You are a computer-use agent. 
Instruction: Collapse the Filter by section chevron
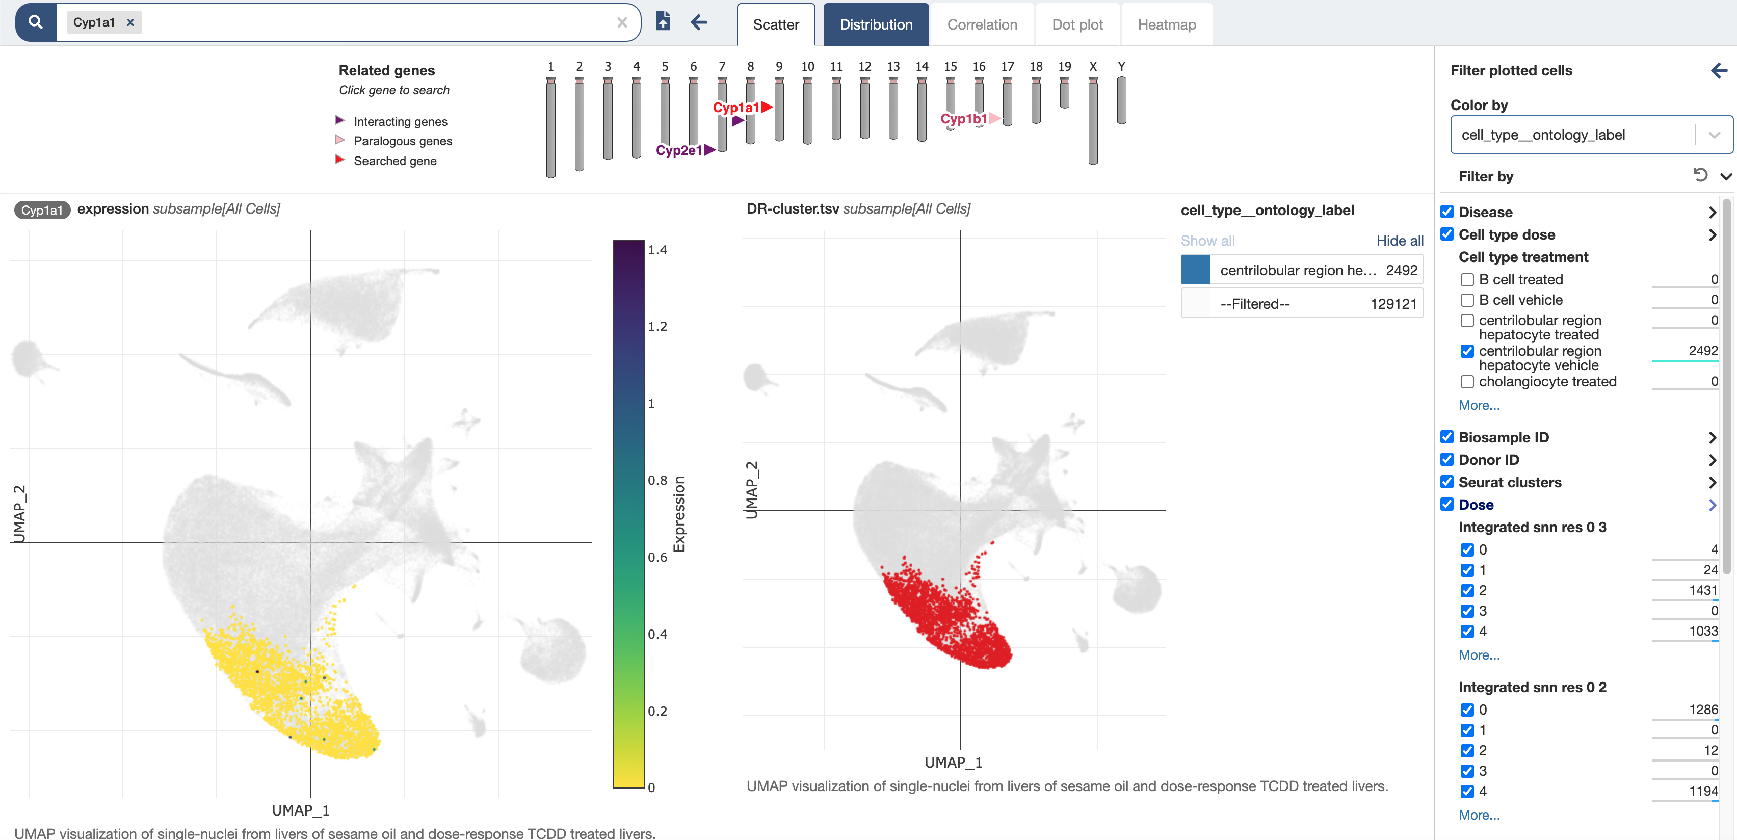(x=1726, y=177)
